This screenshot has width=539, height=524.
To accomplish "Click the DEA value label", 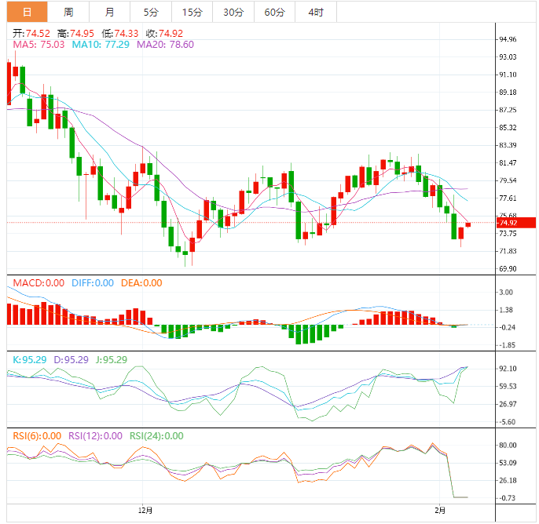I will (x=141, y=283).
